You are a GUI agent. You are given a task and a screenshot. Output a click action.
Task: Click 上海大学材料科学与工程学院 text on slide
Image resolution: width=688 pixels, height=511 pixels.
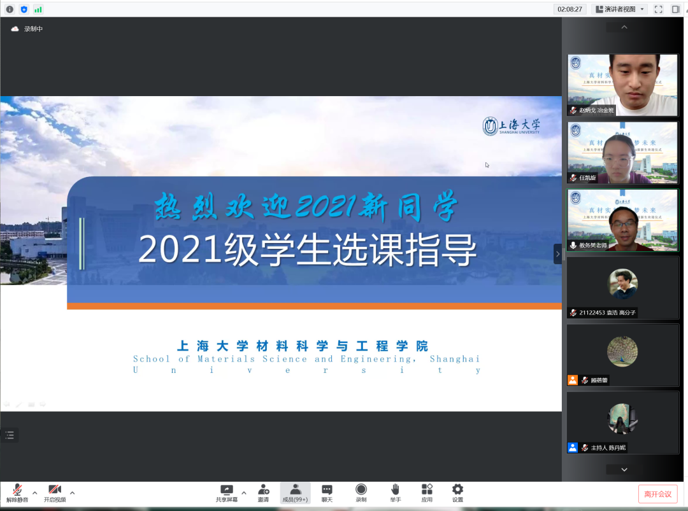303,346
